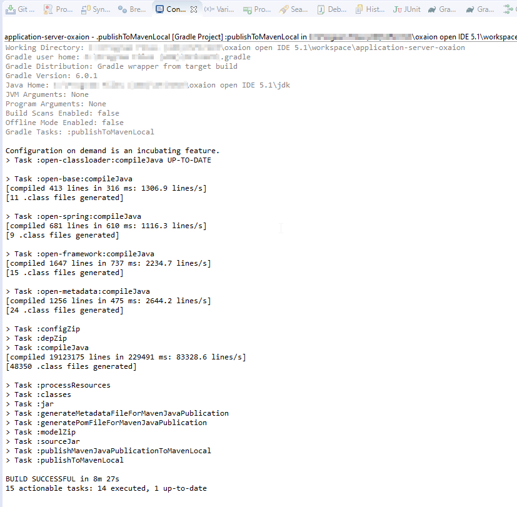This screenshot has width=517, height=507.
Task: Click the 'Gradle Version: 6.0.1' line
Action: (51, 76)
